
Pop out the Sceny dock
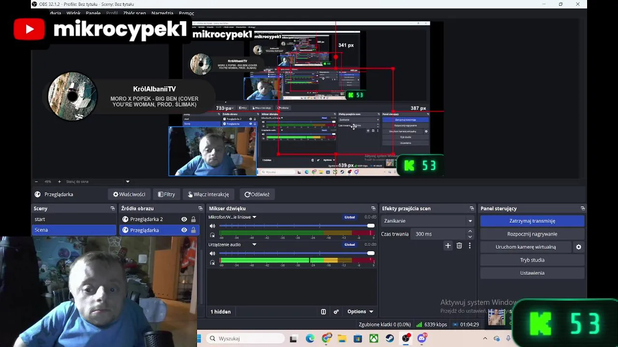[x=112, y=209]
